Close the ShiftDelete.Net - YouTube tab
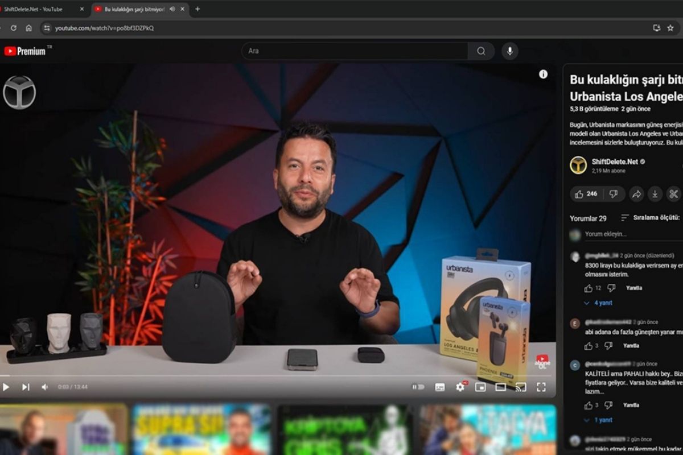This screenshot has width=683, height=455. coord(81,9)
